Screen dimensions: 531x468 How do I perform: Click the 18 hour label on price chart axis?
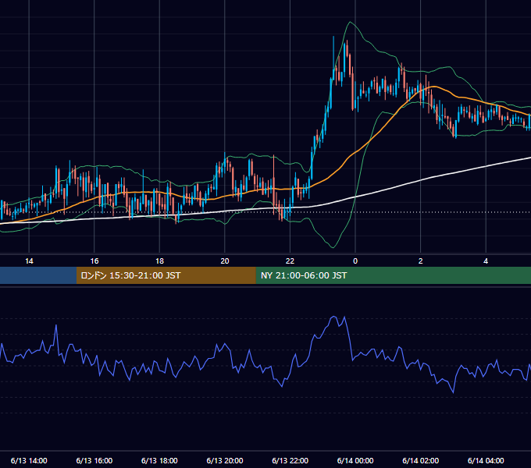[x=159, y=261]
